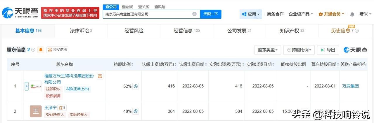
Task: Select the 知识产权 32 tab
Action: [x=292, y=31]
